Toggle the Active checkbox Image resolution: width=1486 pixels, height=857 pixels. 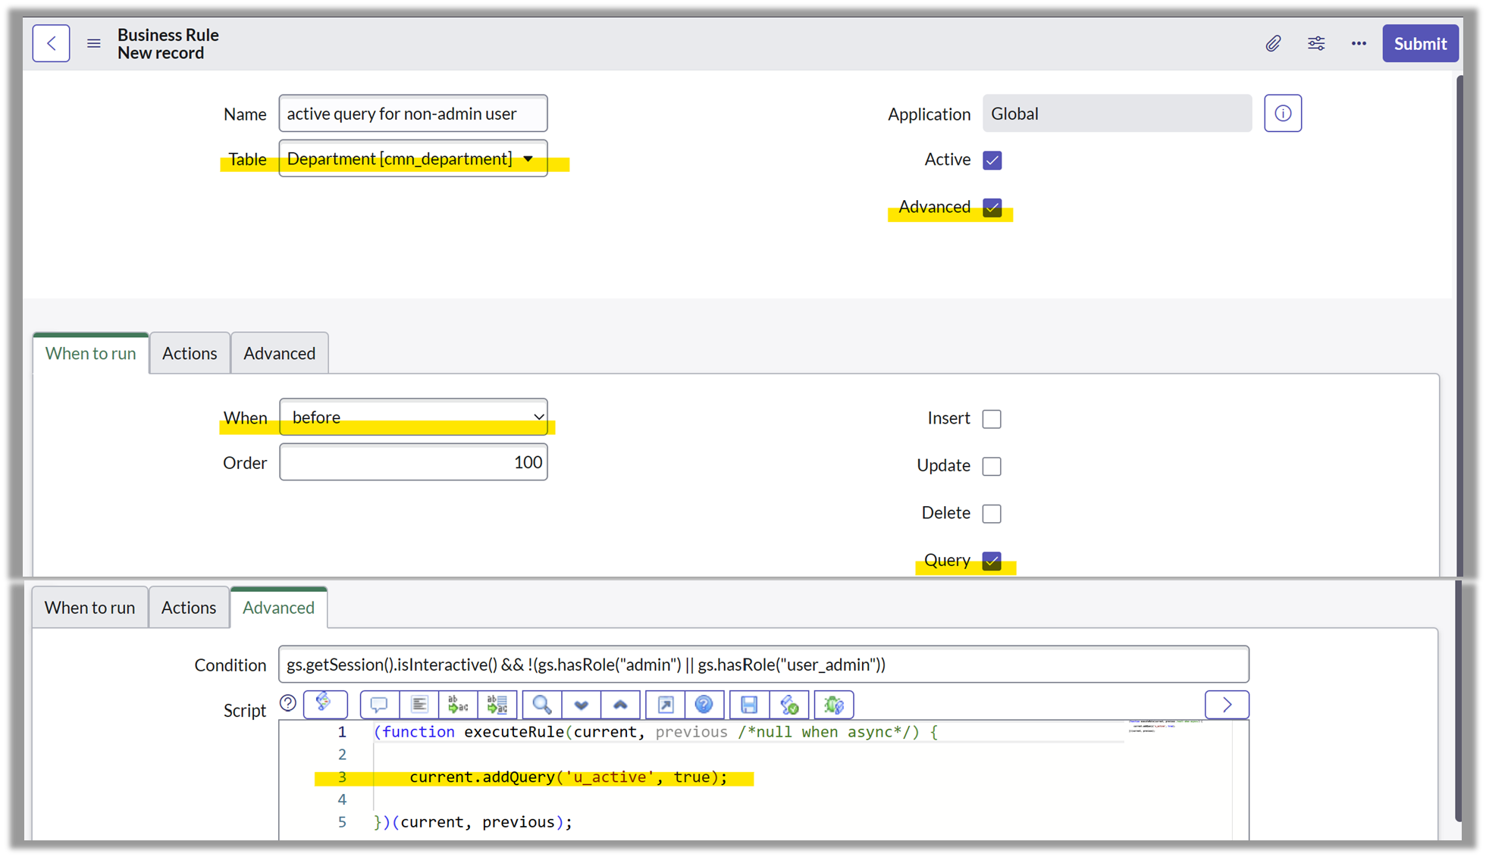(992, 160)
